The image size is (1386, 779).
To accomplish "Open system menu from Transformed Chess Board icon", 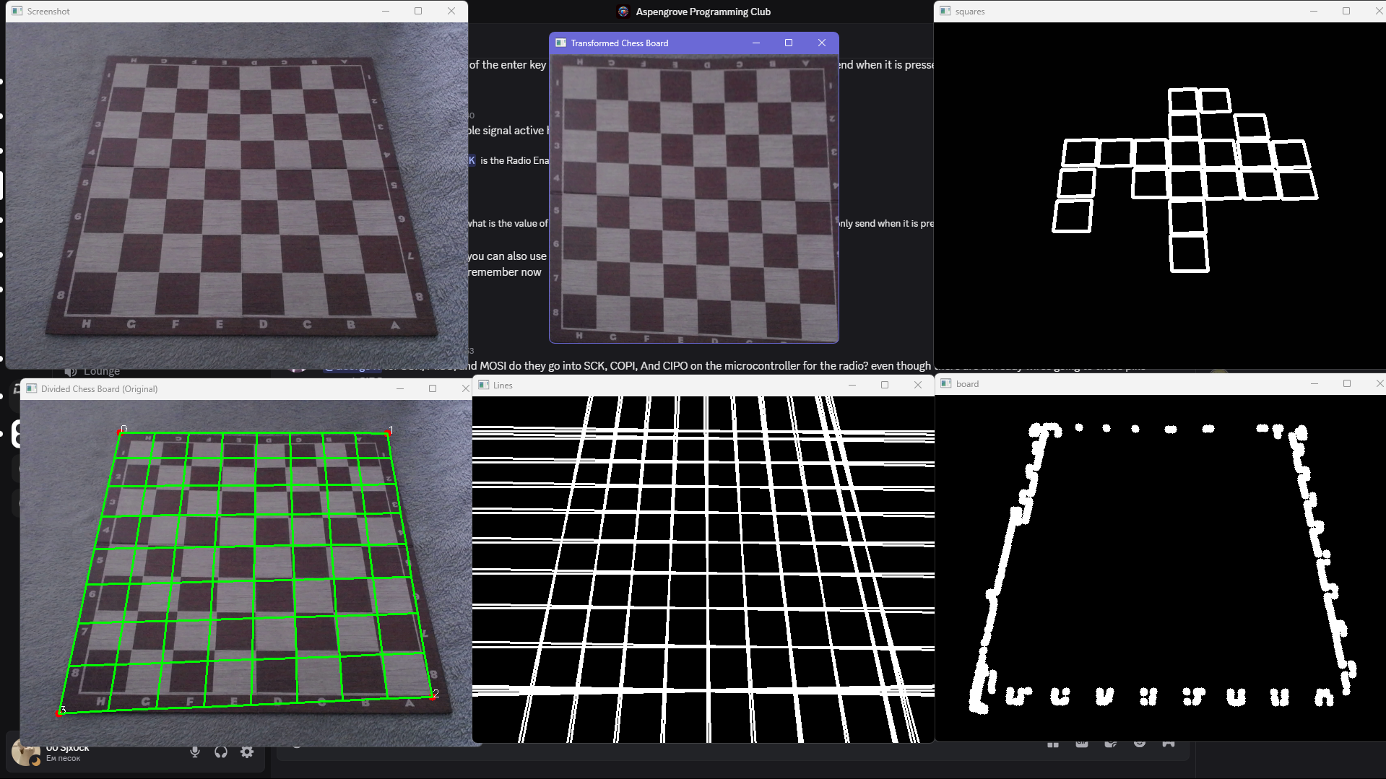I will [x=560, y=43].
